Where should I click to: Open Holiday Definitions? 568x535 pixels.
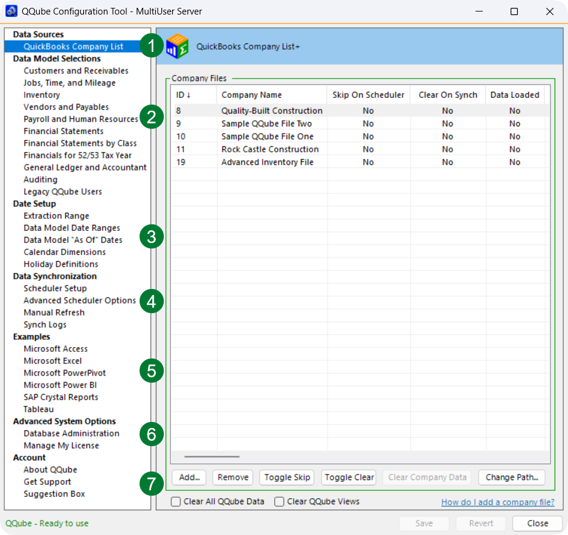61,264
